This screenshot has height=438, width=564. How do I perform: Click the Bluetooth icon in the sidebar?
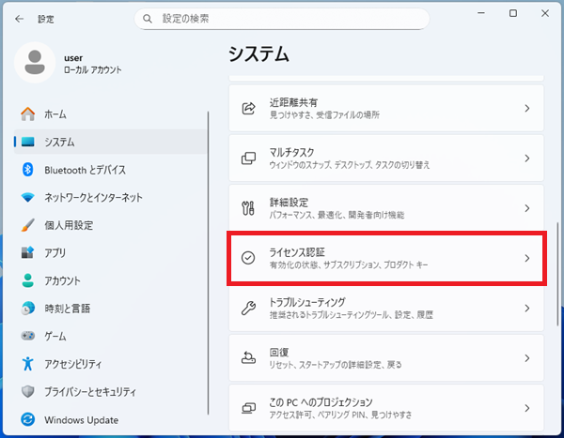click(x=27, y=170)
